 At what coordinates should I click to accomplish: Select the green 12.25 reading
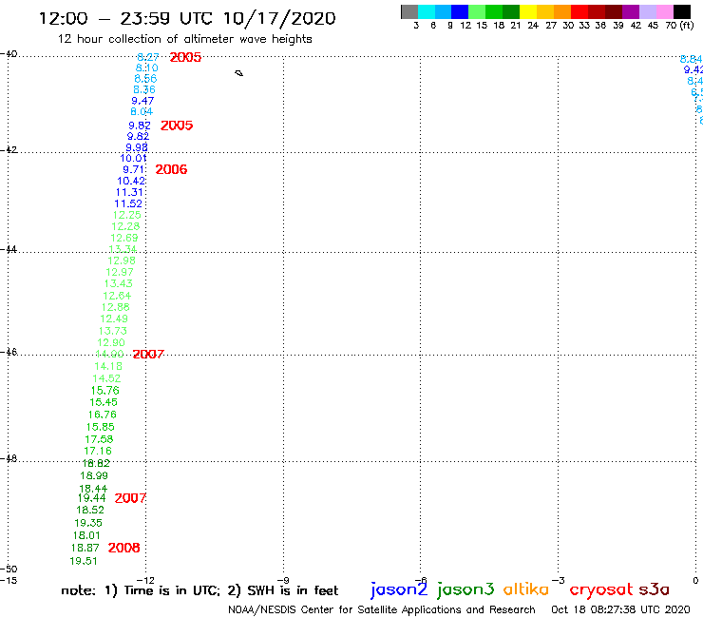[x=127, y=215]
